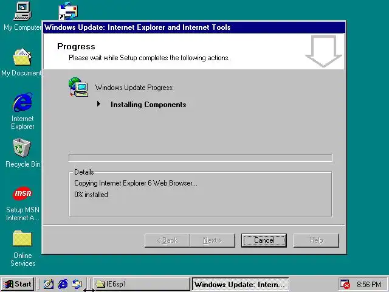Image resolution: width=389 pixels, height=292 pixels.
Task: Click the greyed-out Back button
Action: pos(167,240)
